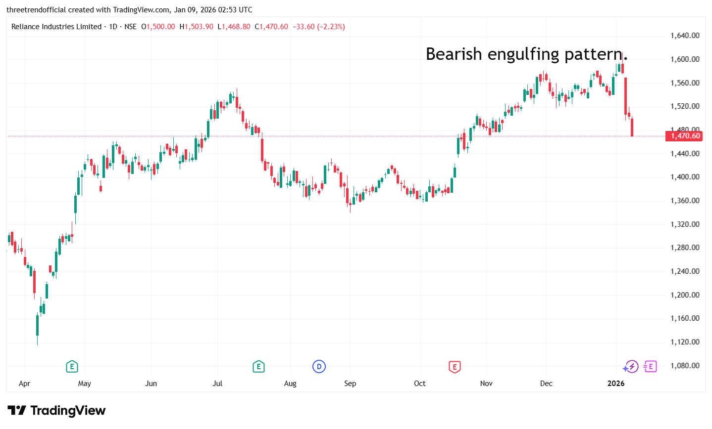Image resolution: width=712 pixels, height=429 pixels.
Task: Click the purple upcoming earnings E icon
Action: pos(651,367)
